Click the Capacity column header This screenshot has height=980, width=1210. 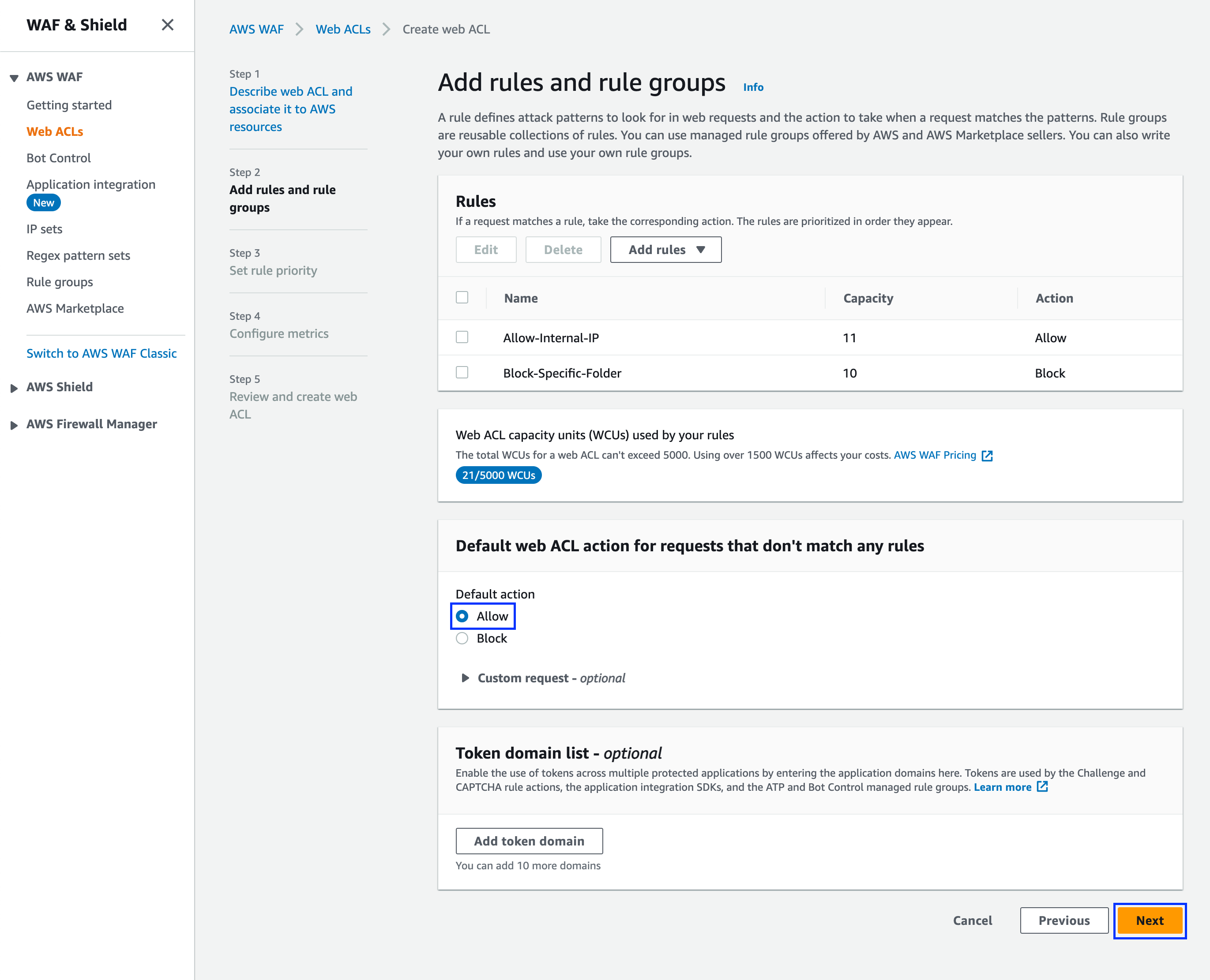868,298
